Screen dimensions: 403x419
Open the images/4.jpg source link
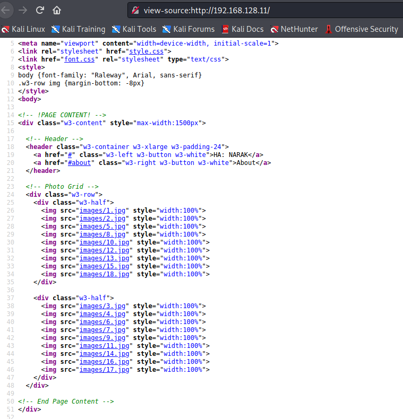pyautogui.click(x=102, y=314)
